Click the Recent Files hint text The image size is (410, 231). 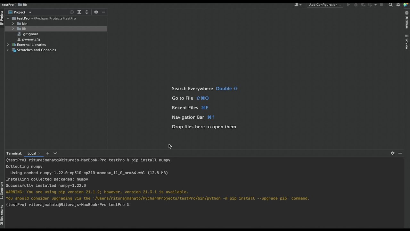coord(185,108)
